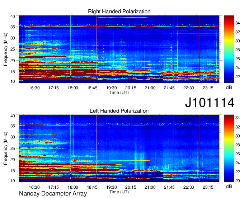Click the 18:45 tick on Left Handed time axis

(x=92, y=187)
